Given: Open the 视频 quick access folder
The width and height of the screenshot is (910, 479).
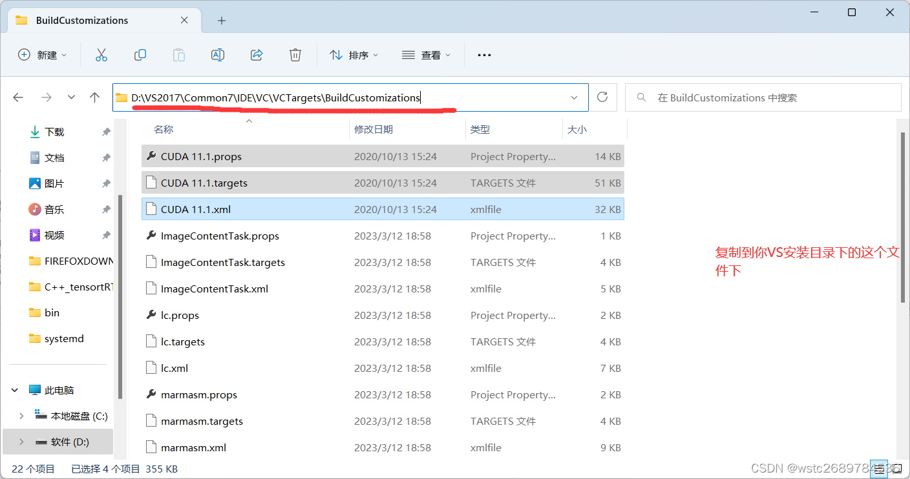Looking at the screenshot, I should pyautogui.click(x=54, y=235).
